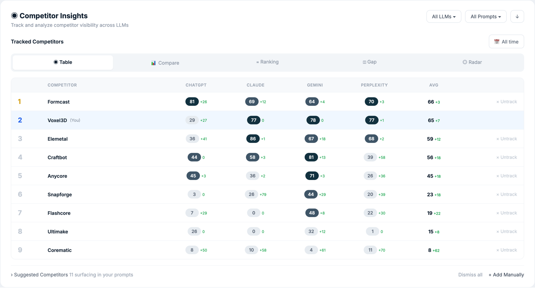The image size is (535, 288).
Task: Untrack Formcast competitor
Action: [507, 102]
